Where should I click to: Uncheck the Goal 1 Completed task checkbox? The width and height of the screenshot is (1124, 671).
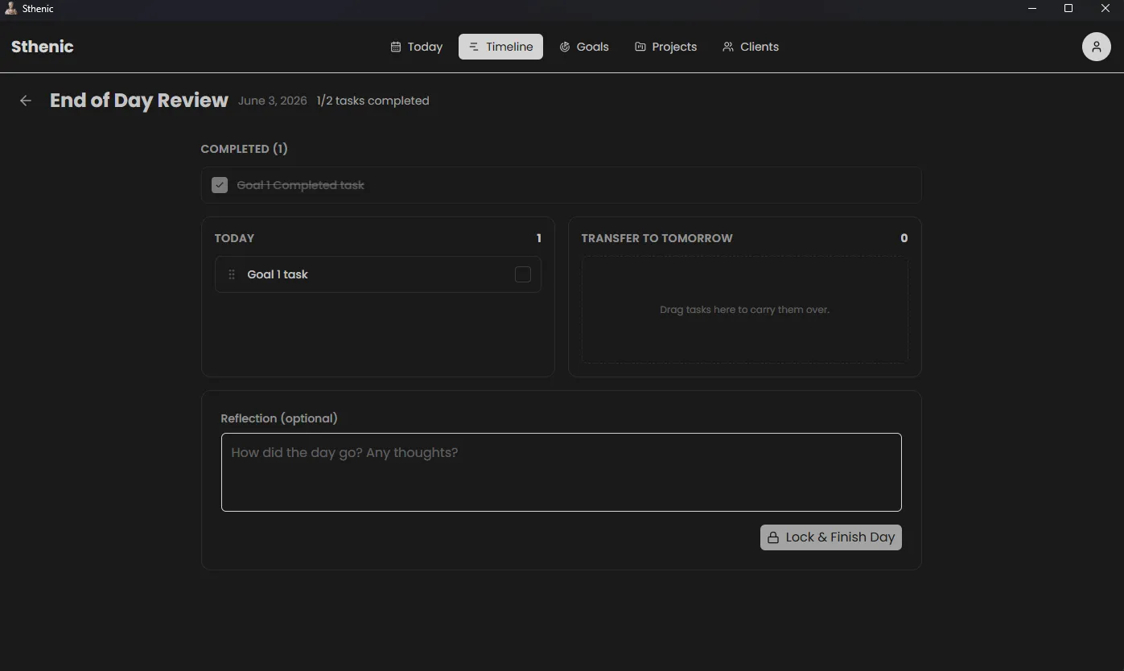220,185
